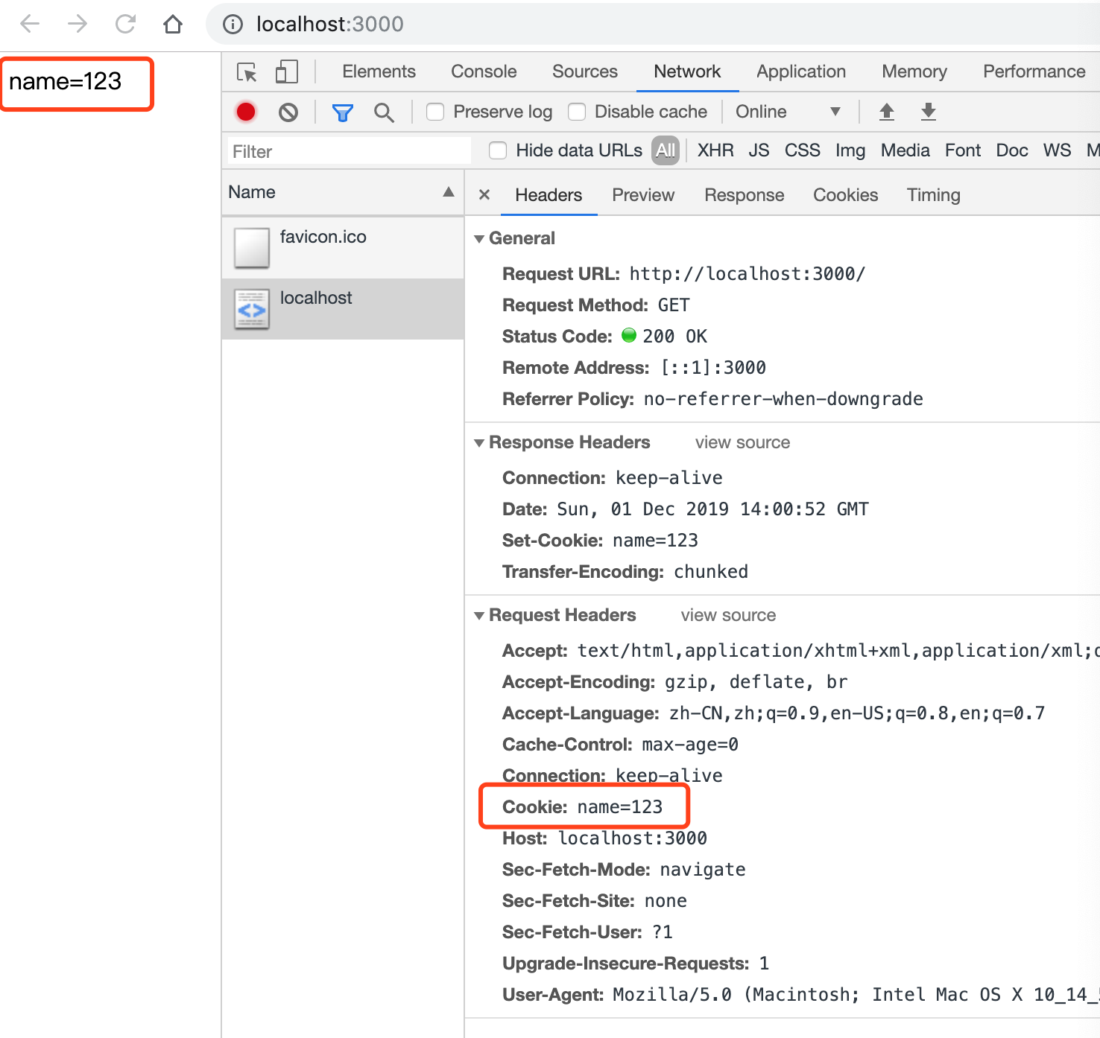The width and height of the screenshot is (1100, 1038).
Task: Collapse the General section
Action: click(x=479, y=239)
